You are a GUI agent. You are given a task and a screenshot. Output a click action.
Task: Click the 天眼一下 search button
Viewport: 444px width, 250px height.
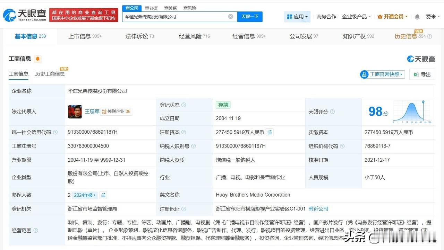click(x=250, y=17)
